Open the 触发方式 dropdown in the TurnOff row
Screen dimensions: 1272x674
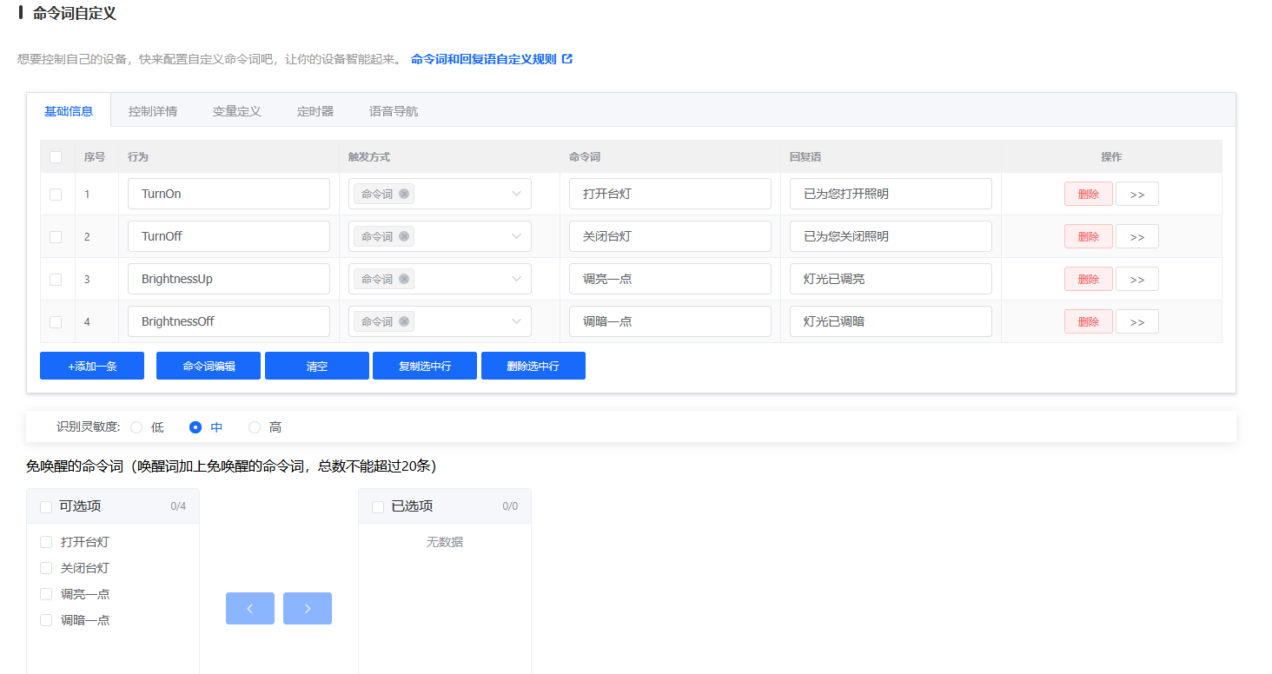[516, 236]
